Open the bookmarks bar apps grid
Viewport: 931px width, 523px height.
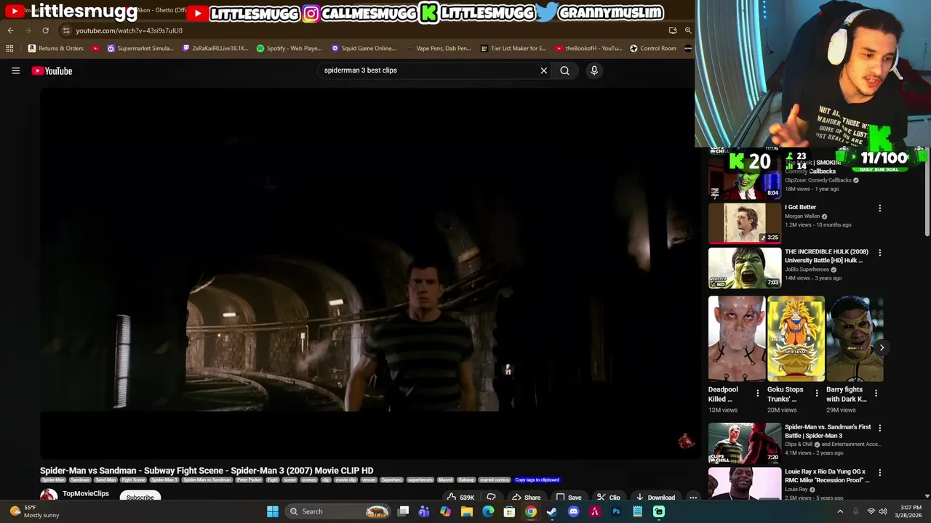pos(9,49)
